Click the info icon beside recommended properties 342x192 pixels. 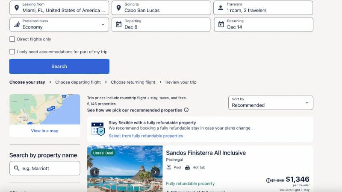pos(186,110)
